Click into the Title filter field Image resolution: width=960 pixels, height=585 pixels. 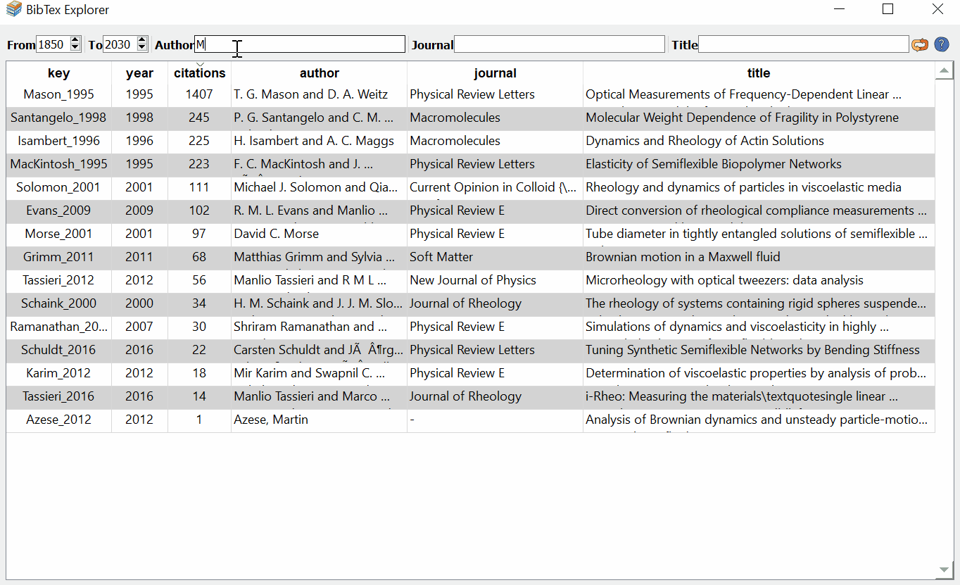coord(804,44)
